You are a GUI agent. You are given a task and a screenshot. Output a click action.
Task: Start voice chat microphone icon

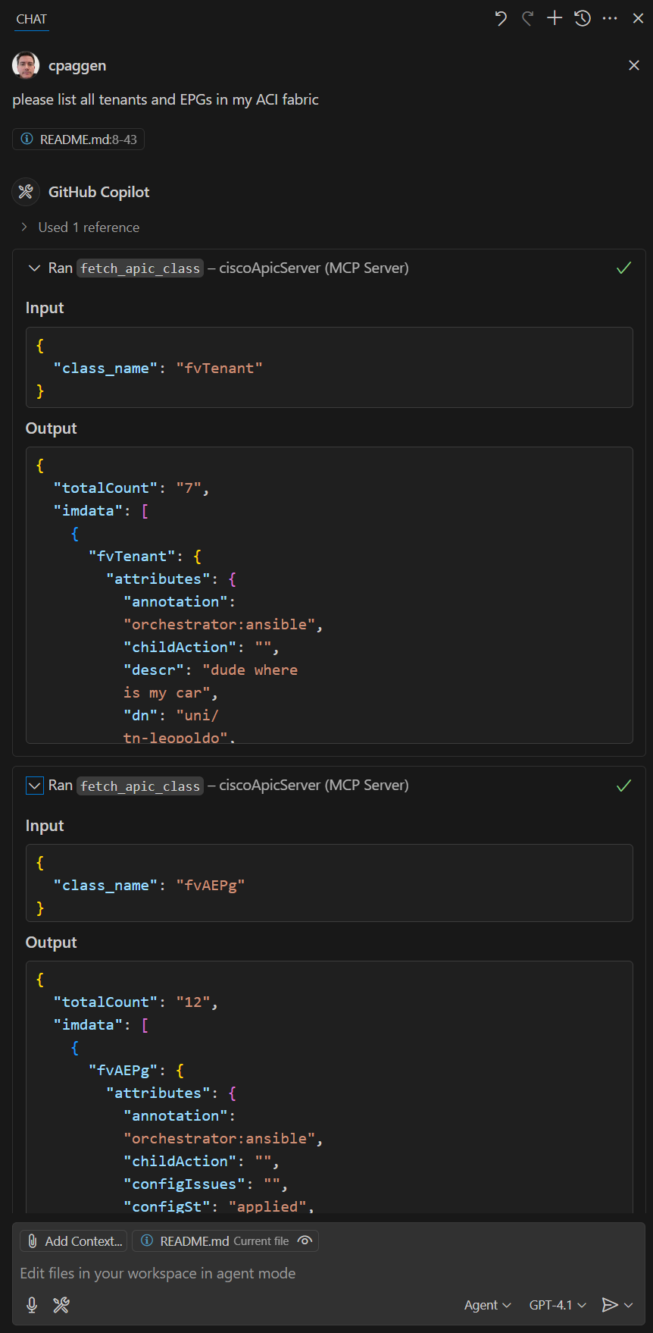32,1305
